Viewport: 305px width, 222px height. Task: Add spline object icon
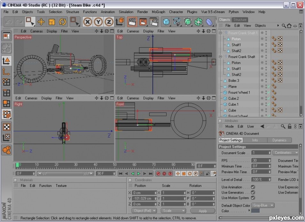click(x=177, y=22)
